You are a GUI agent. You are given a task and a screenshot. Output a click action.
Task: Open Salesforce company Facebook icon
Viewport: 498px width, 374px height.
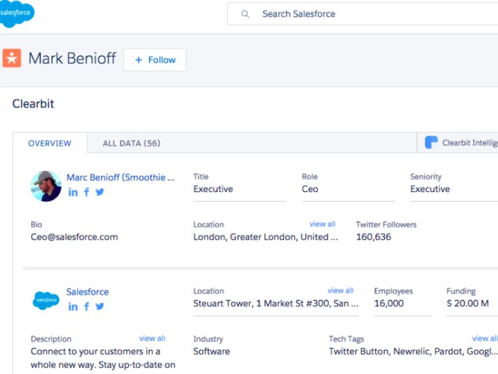87,307
